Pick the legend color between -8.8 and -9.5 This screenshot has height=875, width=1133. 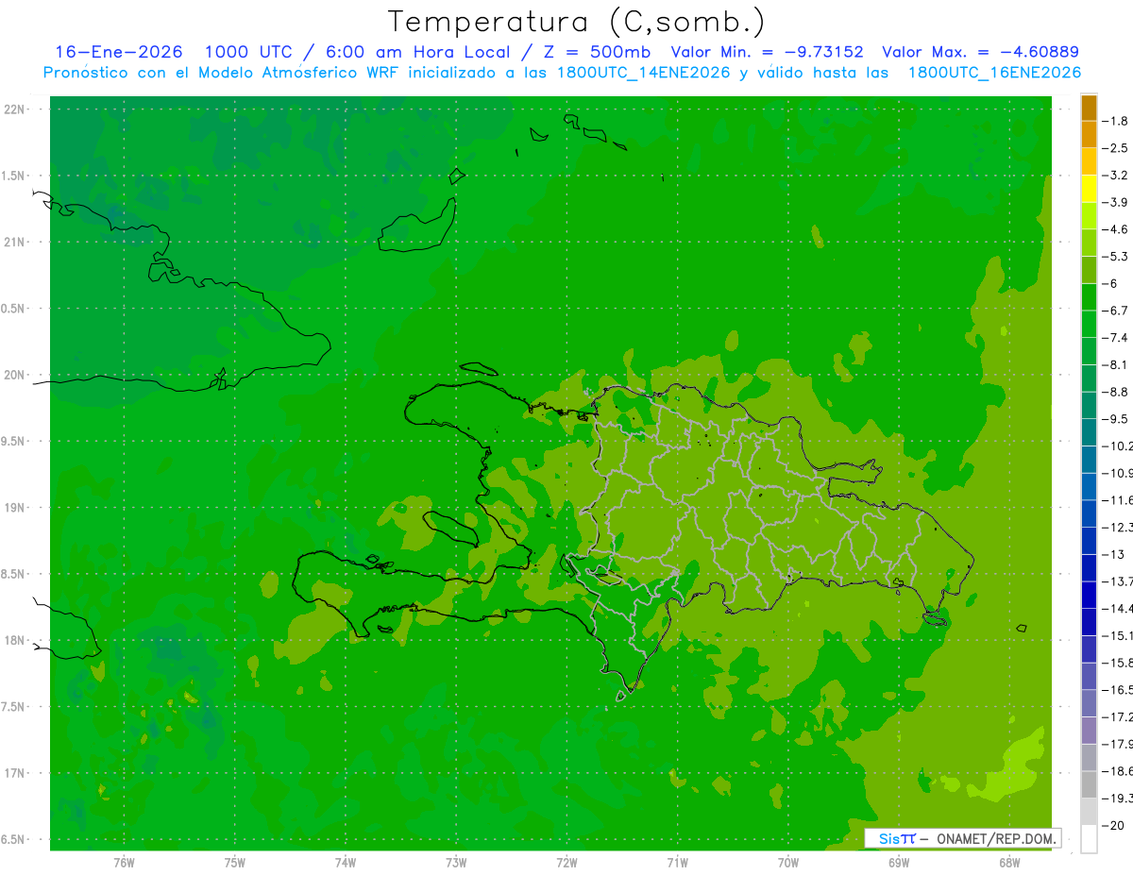coord(1089,406)
